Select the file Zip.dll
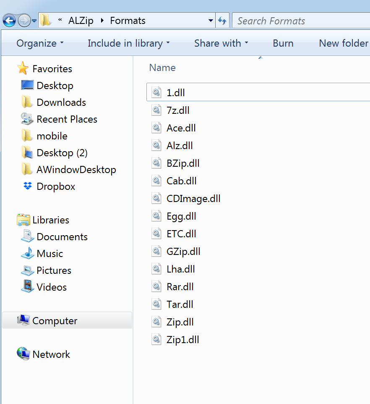The image size is (370, 404). 180,322
